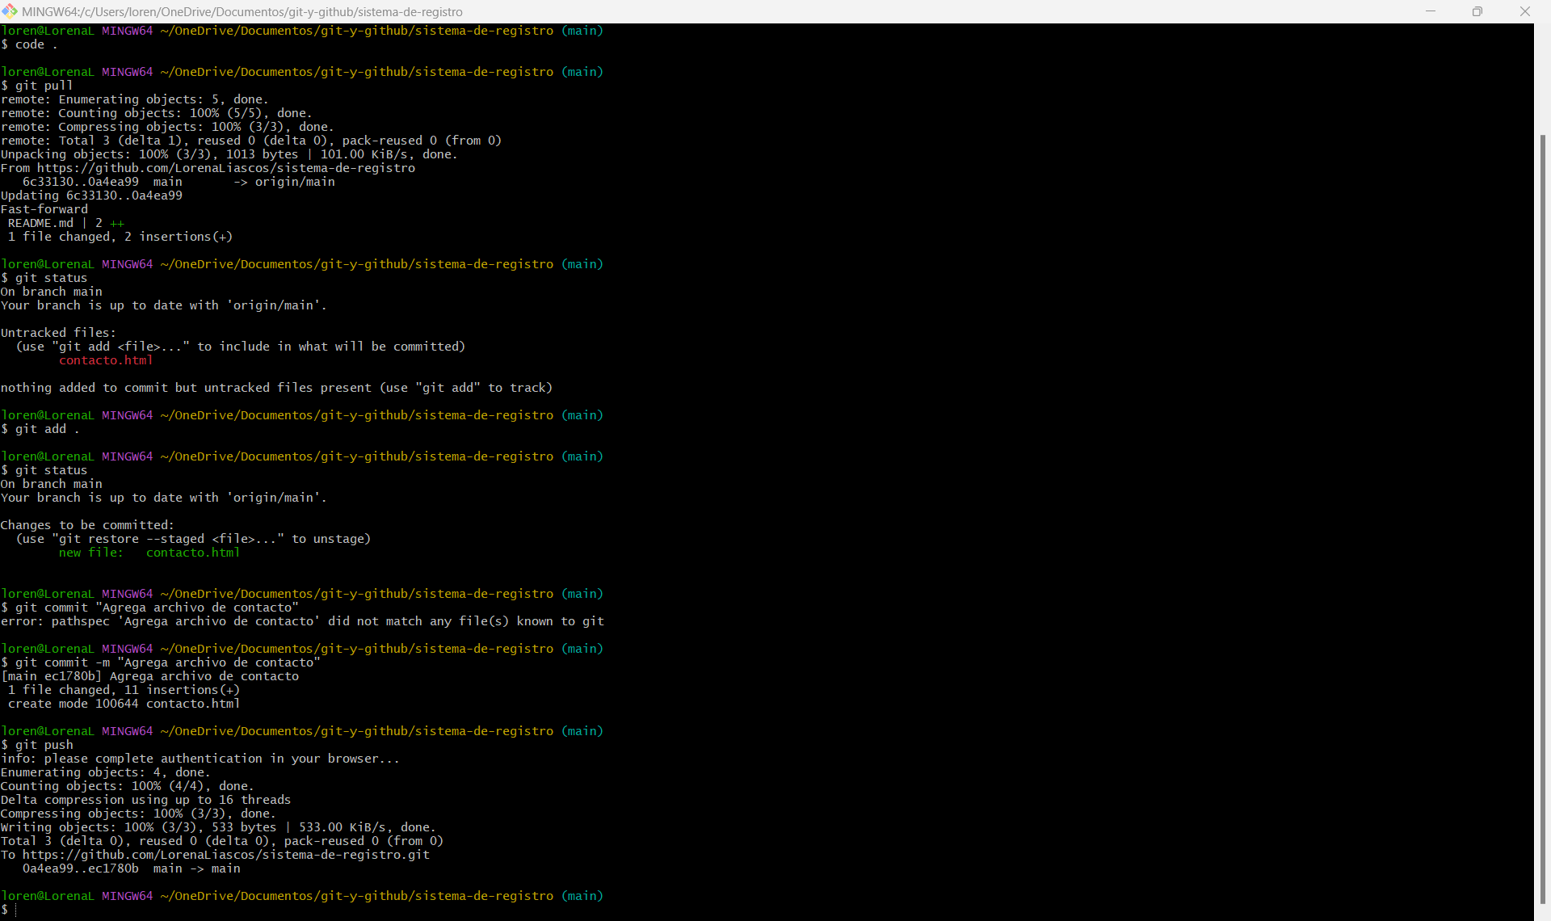This screenshot has width=1551, height=921.
Task: Click 'Delta compression using up to 16 threads' line
Action: click(145, 800)
